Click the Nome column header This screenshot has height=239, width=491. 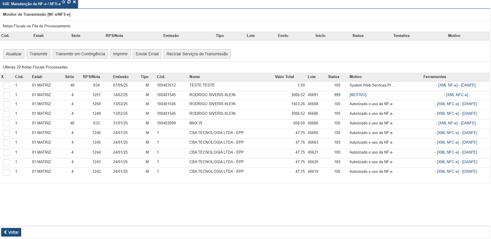[195, 77]
